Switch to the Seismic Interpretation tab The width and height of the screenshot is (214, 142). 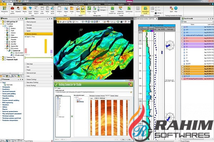click(32, 4)
